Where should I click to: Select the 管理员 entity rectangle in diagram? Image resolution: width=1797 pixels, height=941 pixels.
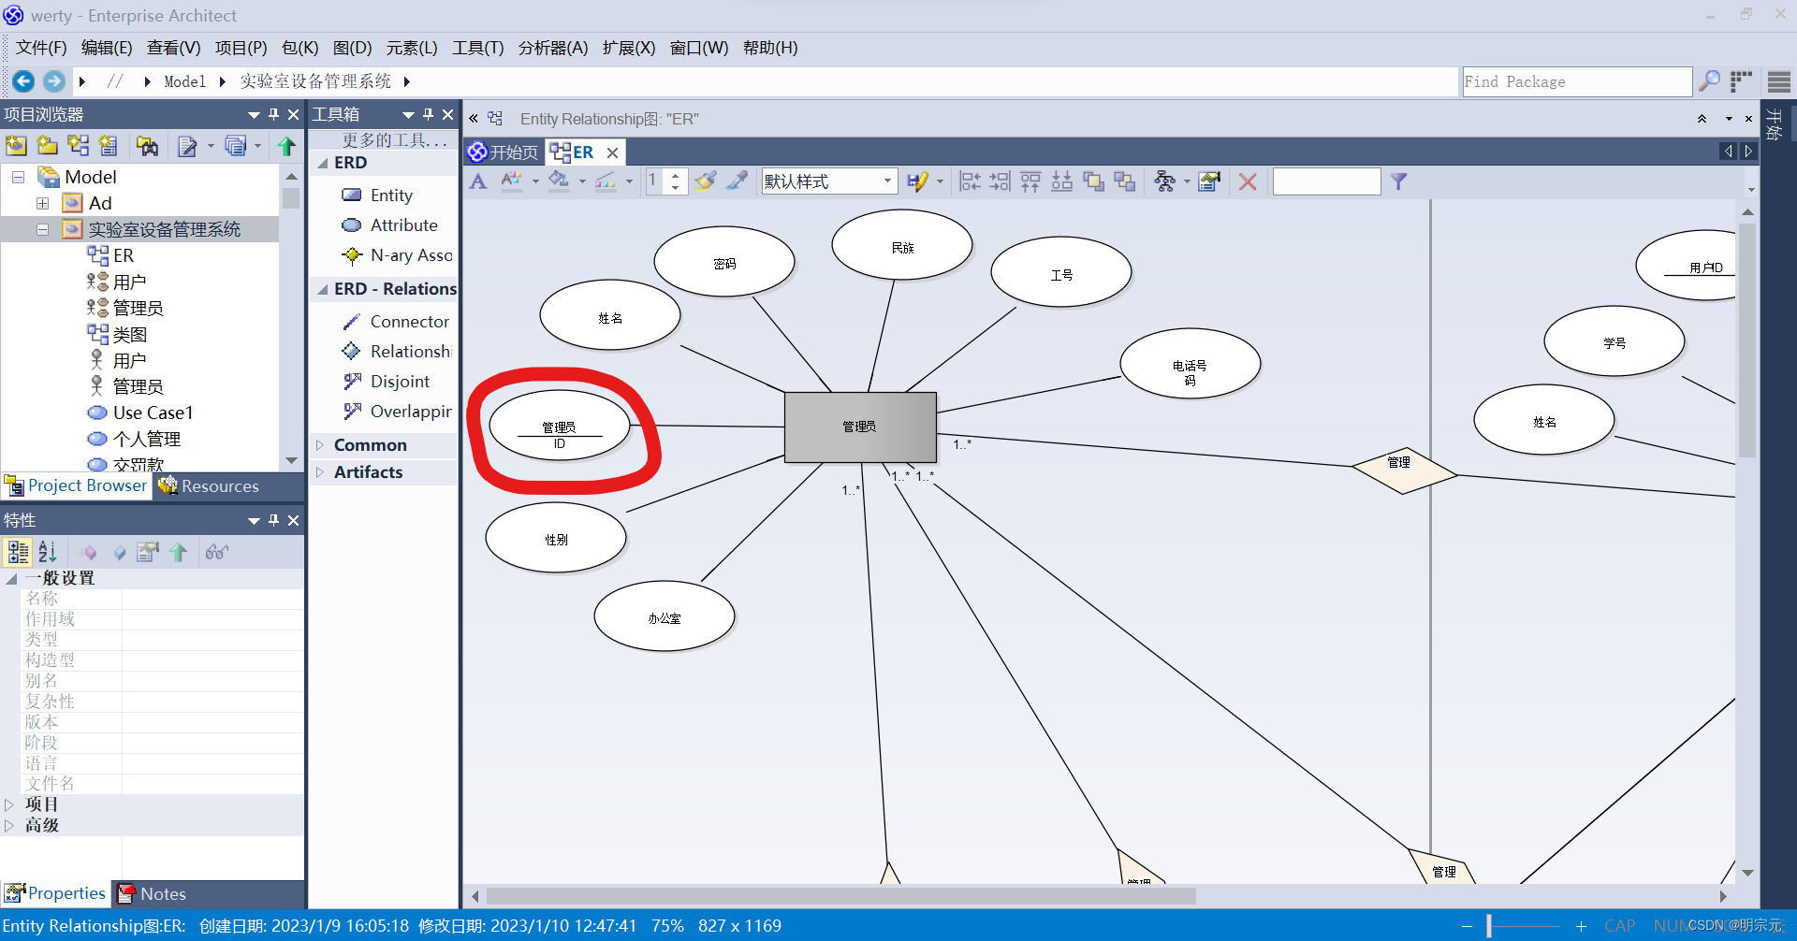coord(860,427)
